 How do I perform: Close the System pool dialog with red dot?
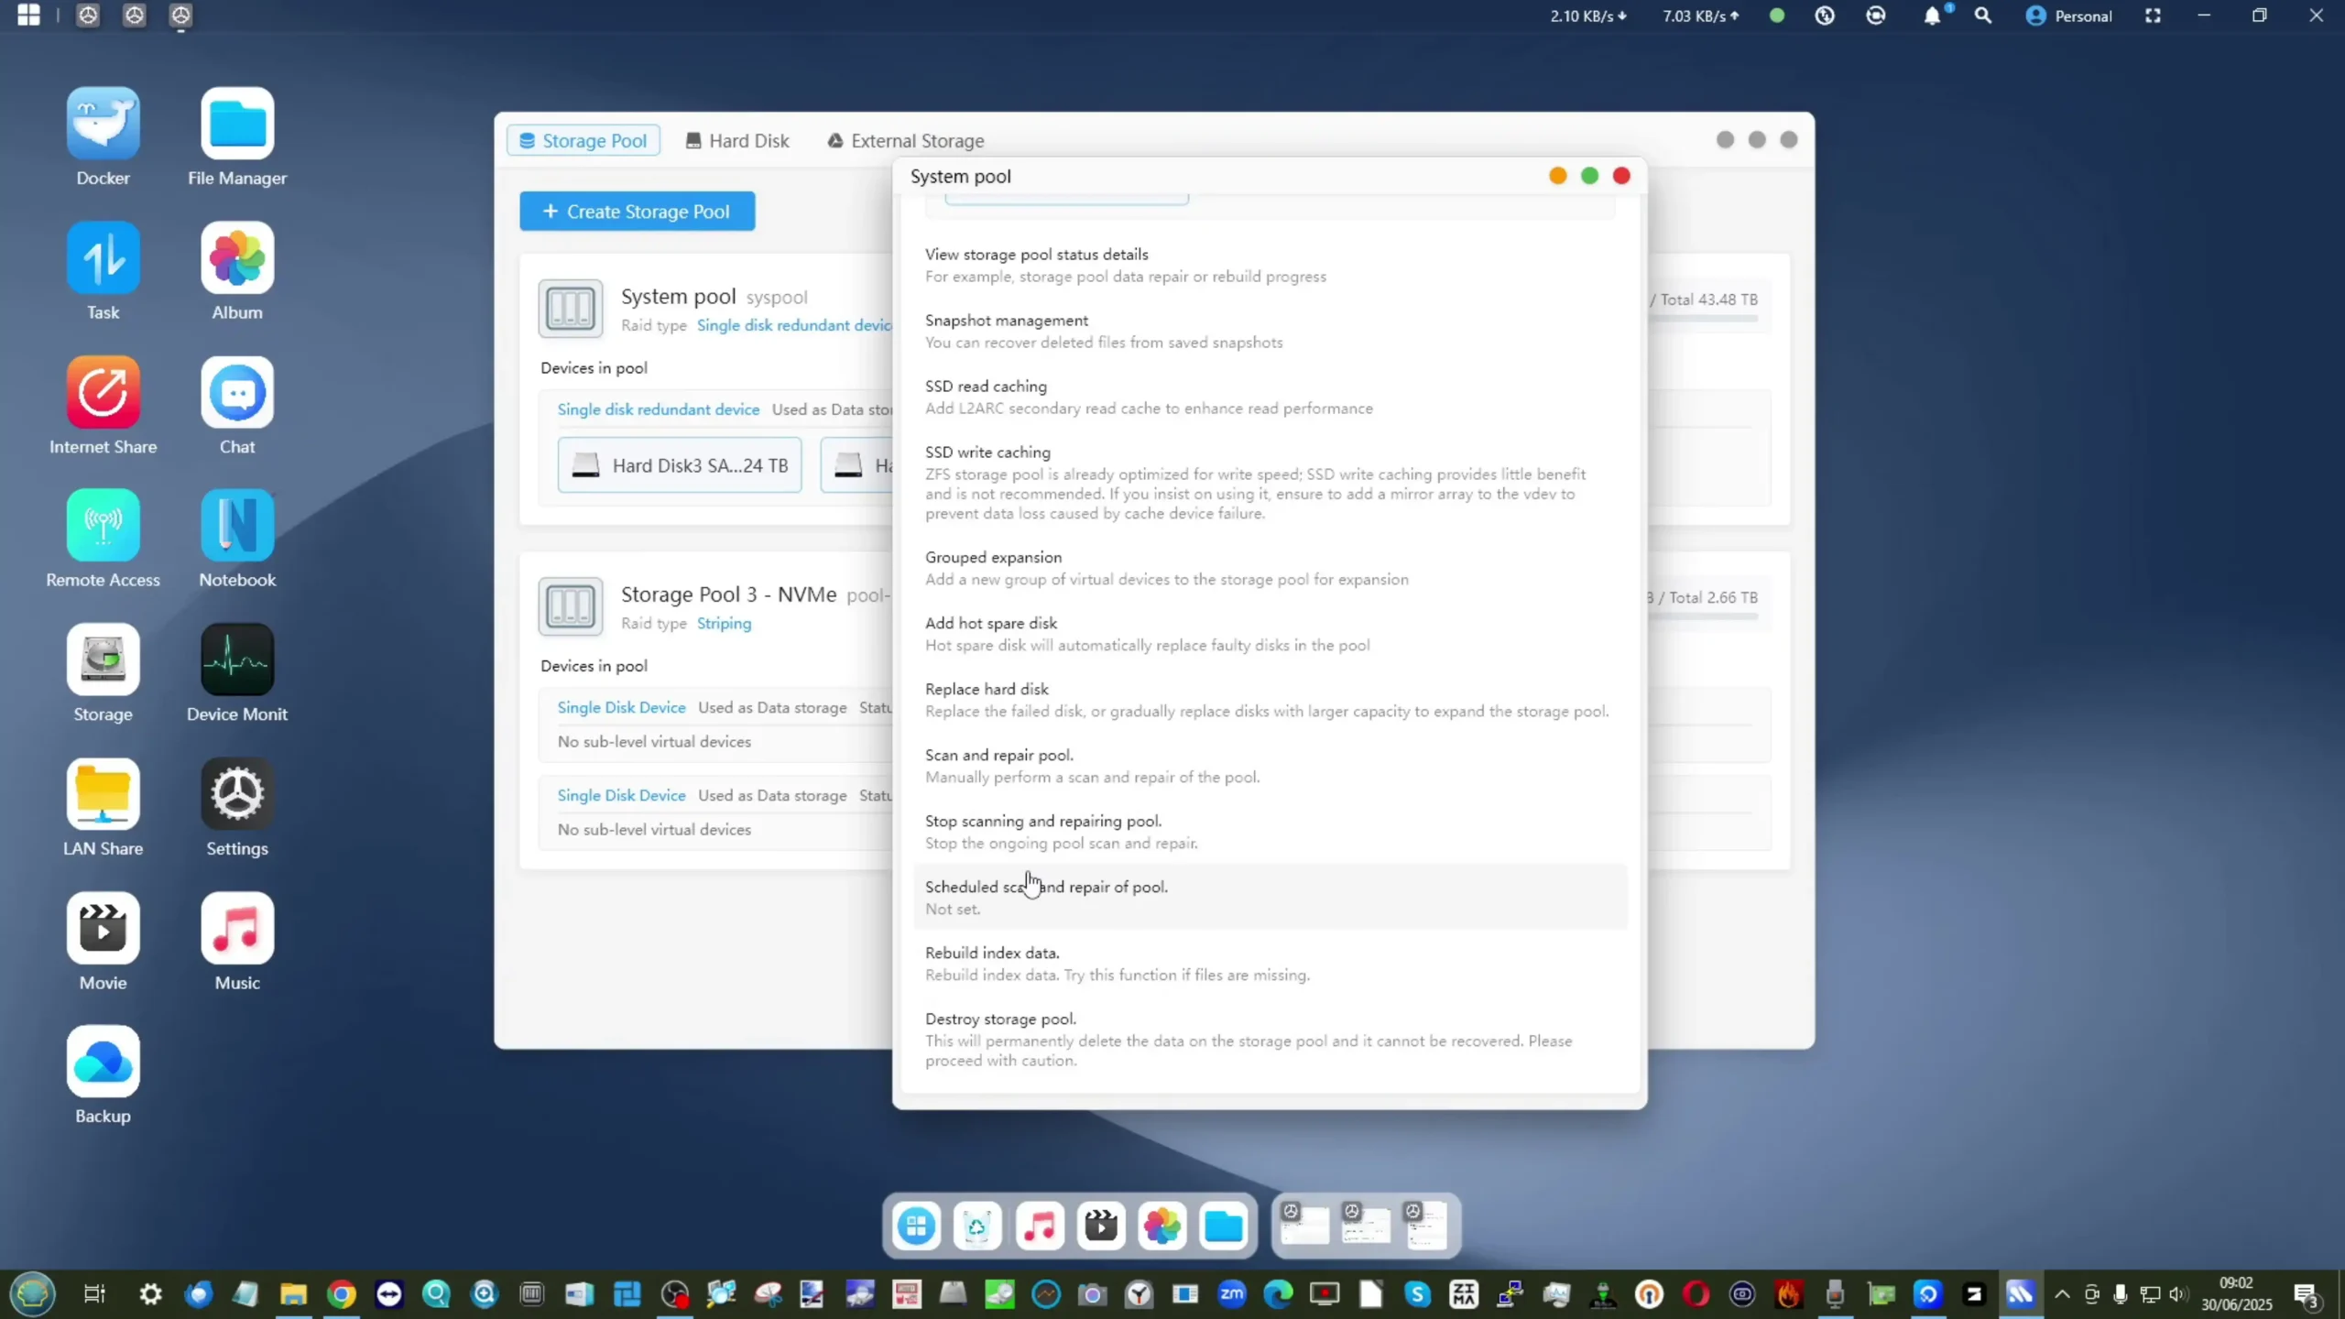tap(1621, 176)
